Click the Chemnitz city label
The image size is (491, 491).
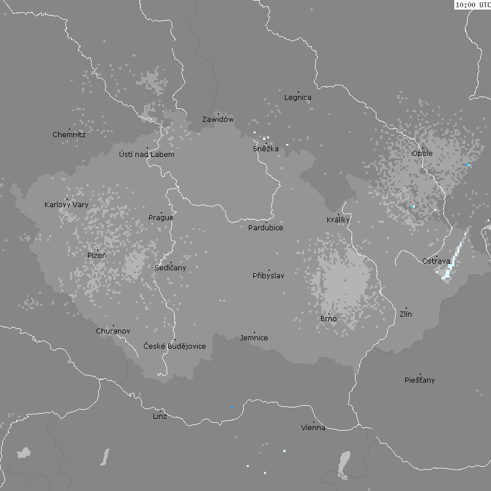tap(69, 134)
